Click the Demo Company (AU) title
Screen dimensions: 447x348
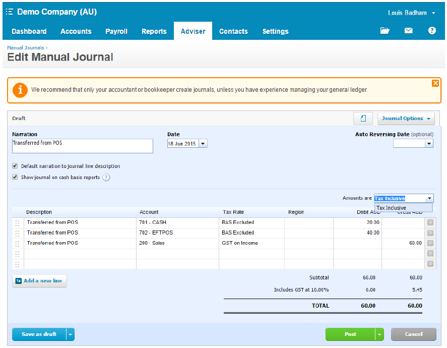57,12
